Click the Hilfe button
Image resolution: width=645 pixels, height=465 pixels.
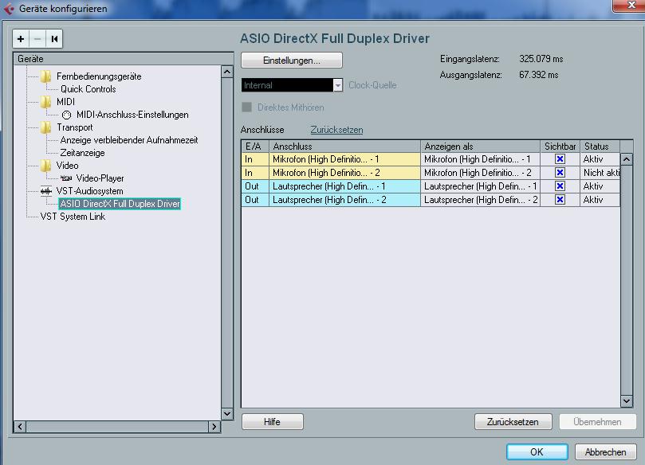click(x=273, y=422)
